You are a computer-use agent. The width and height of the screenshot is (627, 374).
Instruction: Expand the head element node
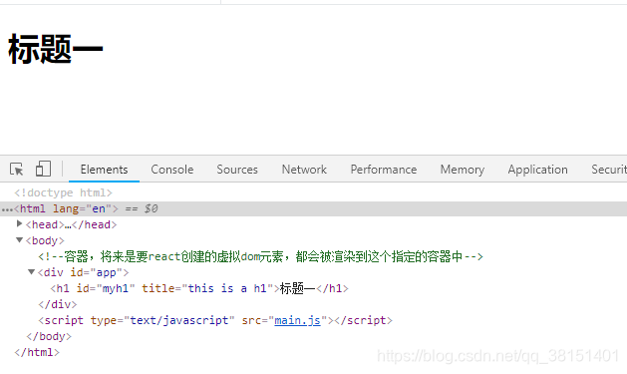click(x=19, y=224)
